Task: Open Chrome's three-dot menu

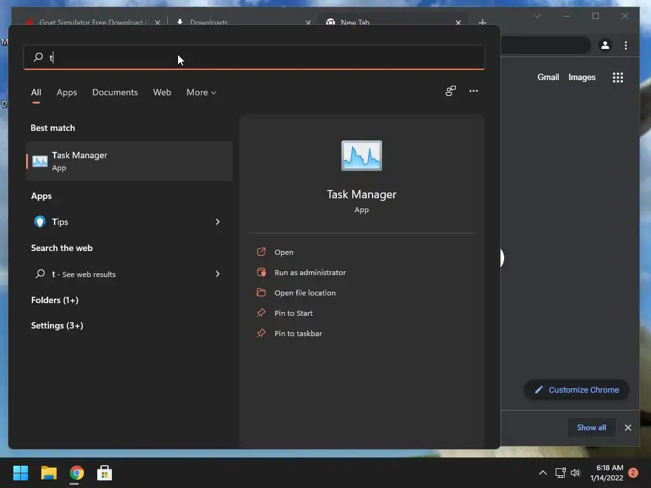Action: tap(626, 45)
